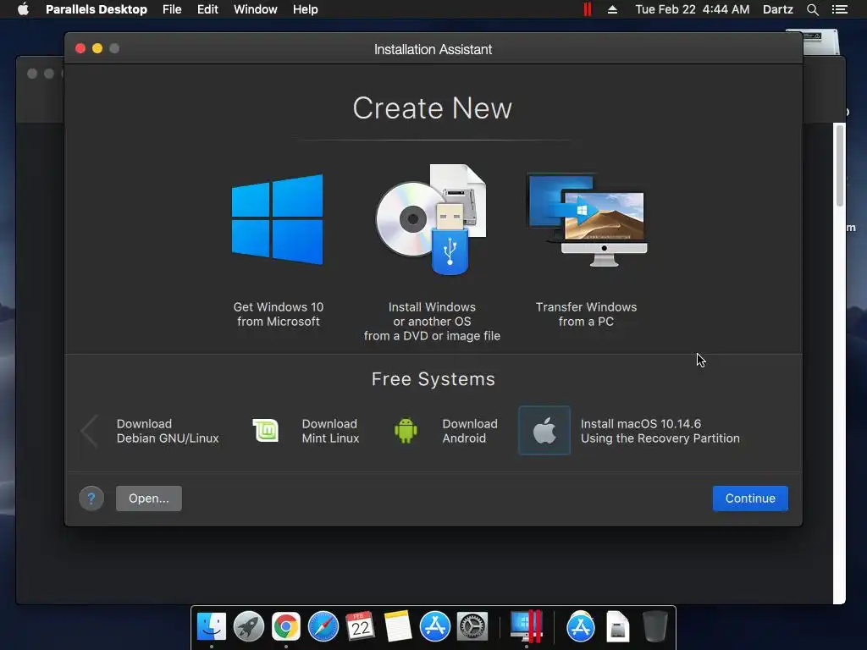Open Calendar from the Dock
867x650 pixels.
361,626
